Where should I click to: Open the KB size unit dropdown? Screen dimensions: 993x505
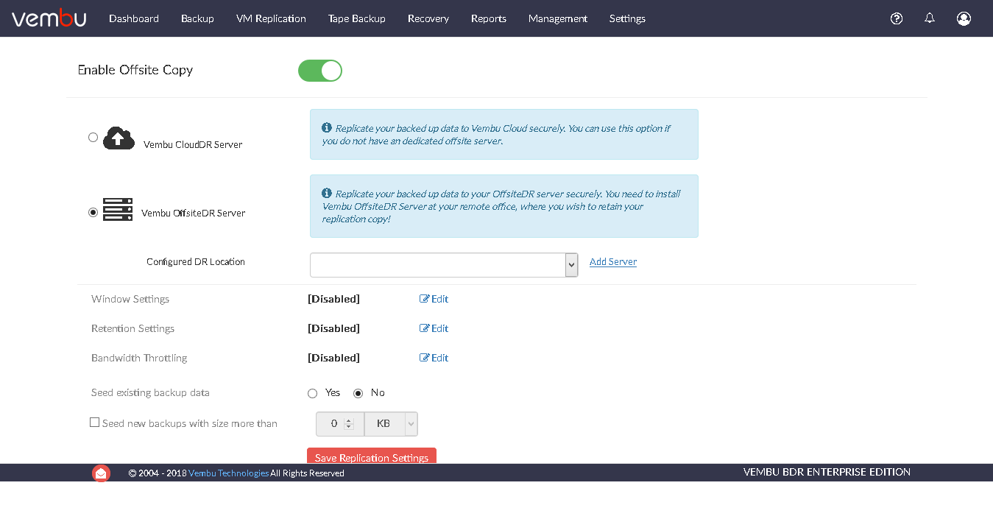tap(391, 424)
